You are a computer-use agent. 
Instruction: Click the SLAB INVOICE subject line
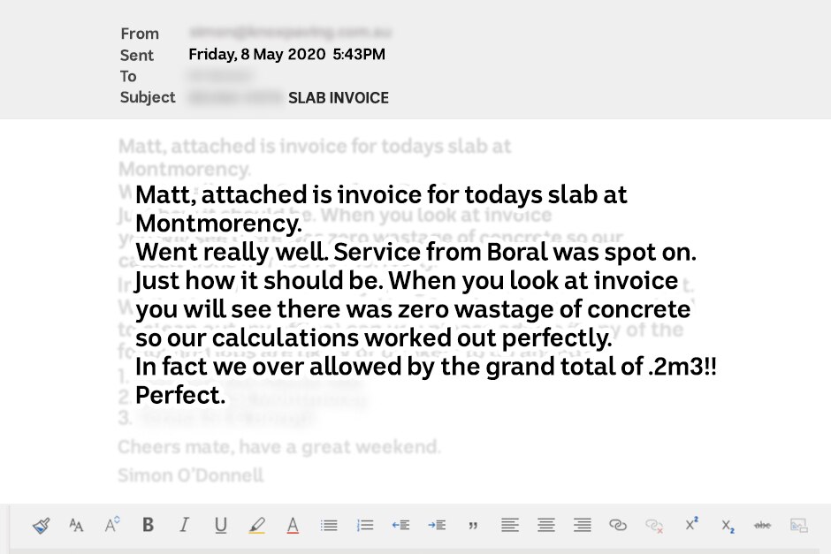[x=339, y=98]
